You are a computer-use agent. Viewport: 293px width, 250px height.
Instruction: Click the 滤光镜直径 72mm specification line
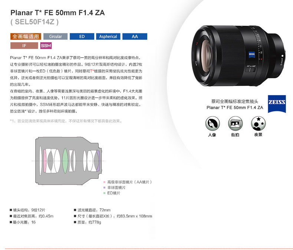(92, 210)
